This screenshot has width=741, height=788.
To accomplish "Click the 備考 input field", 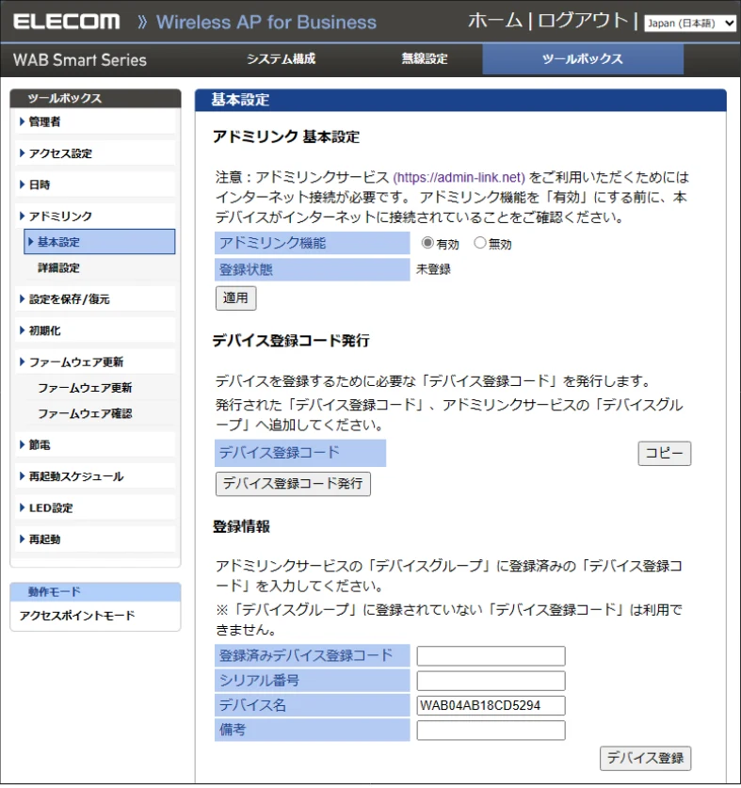I will tap(491, 730).
